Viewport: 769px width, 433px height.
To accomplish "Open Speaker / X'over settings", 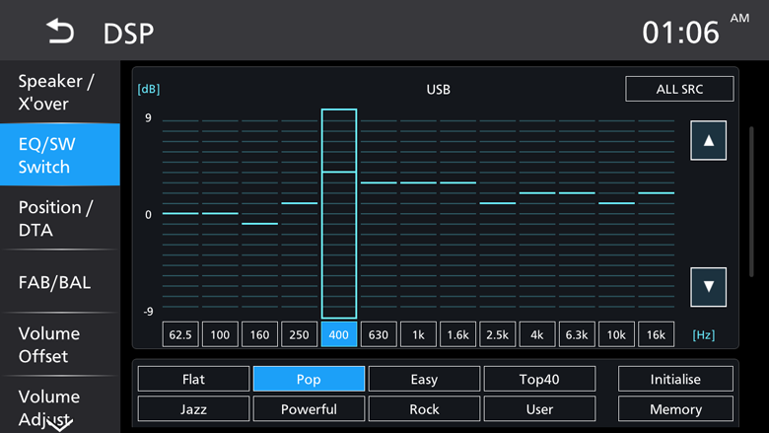I will tap(59, 93).
